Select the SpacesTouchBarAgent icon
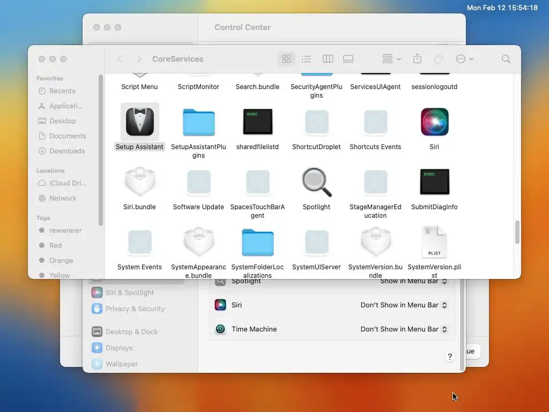This screenshot has width=549, height=412. click(x=258, y=182)
